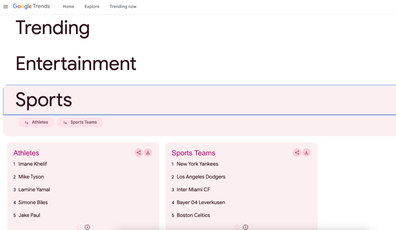Select New York Yankees from the list
396x230 pixels.
pos(197,164)
